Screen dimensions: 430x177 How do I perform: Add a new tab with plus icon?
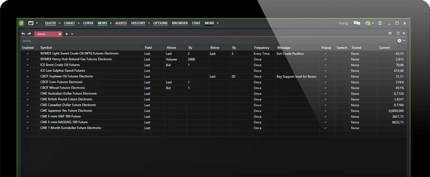point(67,34)
